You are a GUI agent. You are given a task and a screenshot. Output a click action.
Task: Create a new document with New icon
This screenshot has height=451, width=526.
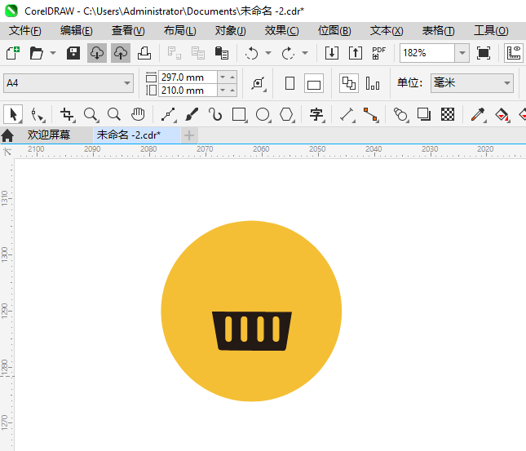tap(13, 53)
